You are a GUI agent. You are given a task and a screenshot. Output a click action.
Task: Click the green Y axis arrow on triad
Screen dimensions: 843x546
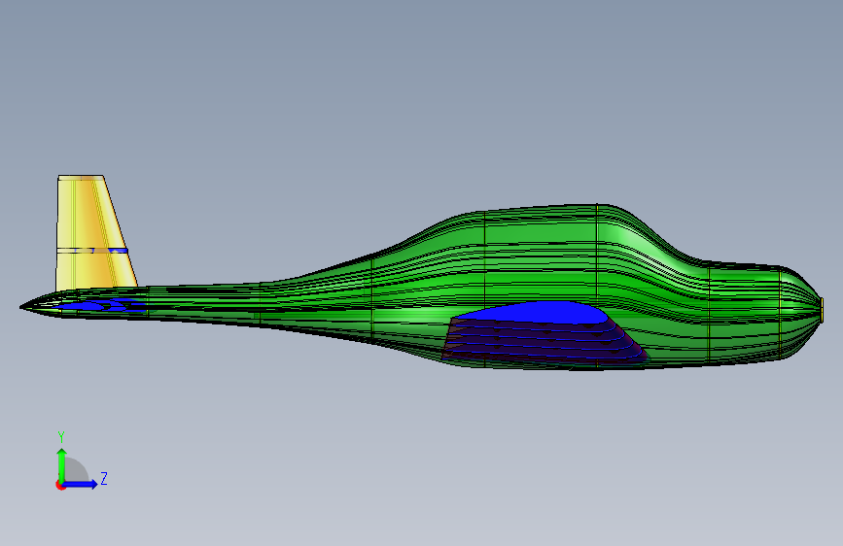click(x=62, y=464)
